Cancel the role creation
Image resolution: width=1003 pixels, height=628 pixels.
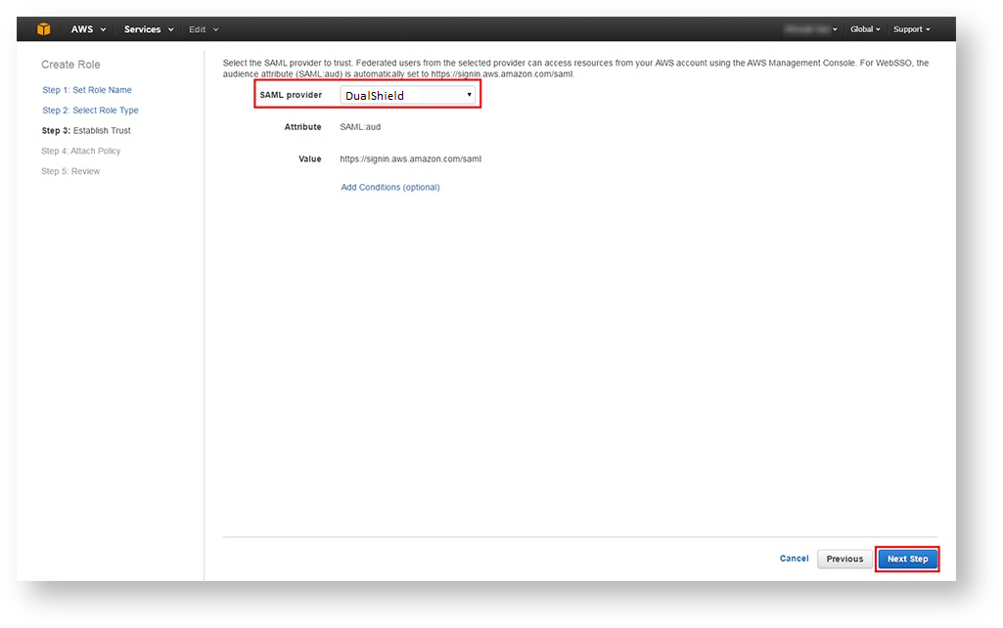point(794,559)
